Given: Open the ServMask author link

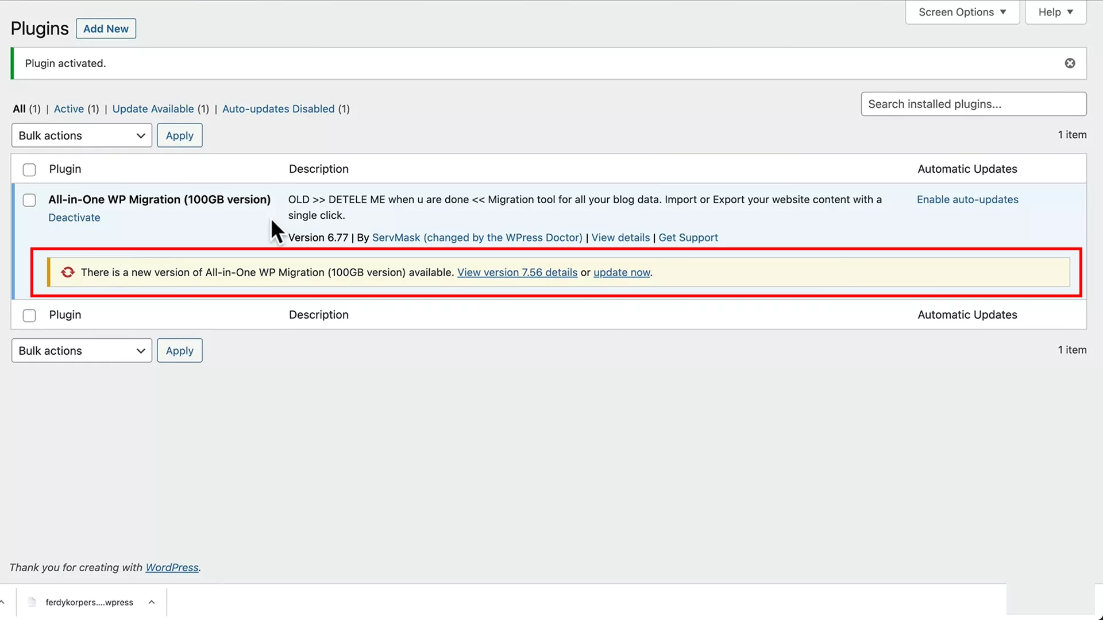Looking at the screenshot, I should 477,238.
